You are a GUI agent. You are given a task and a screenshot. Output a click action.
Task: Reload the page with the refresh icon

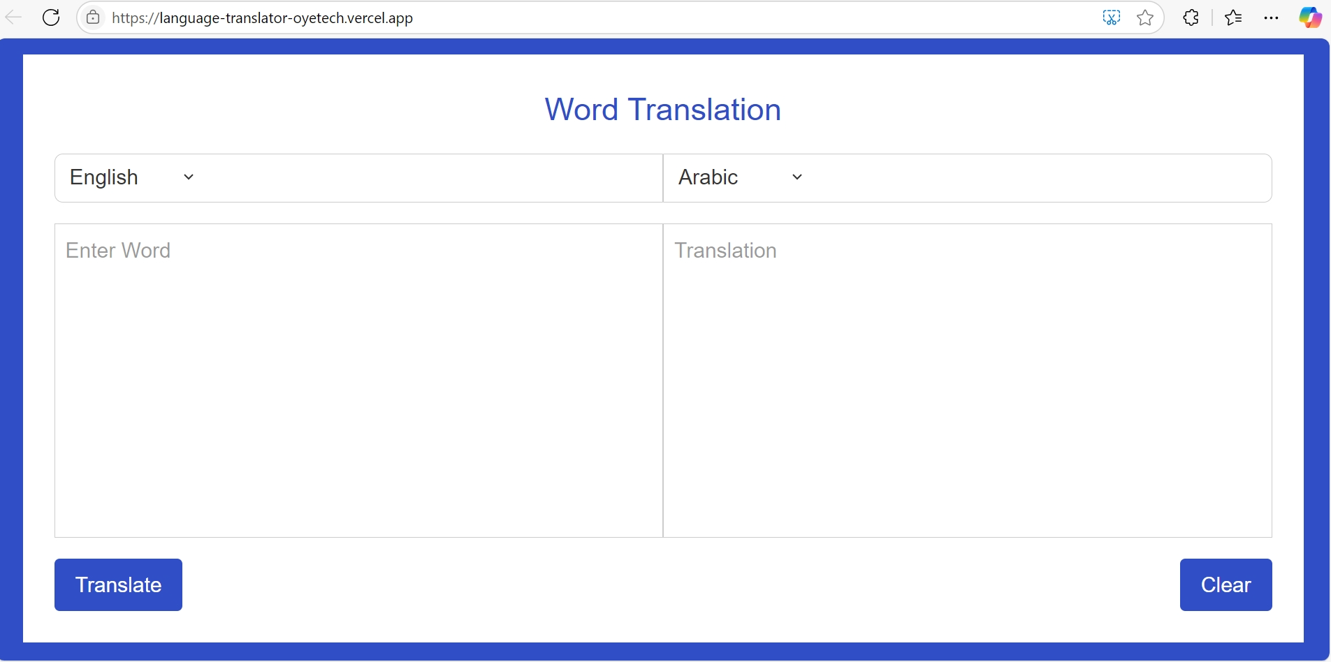(x=51, y=17)
